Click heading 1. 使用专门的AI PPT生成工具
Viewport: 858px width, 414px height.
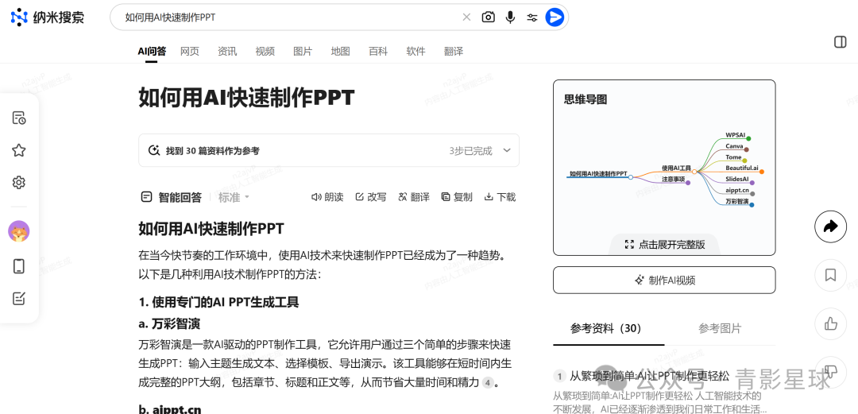tap(218, 302)
